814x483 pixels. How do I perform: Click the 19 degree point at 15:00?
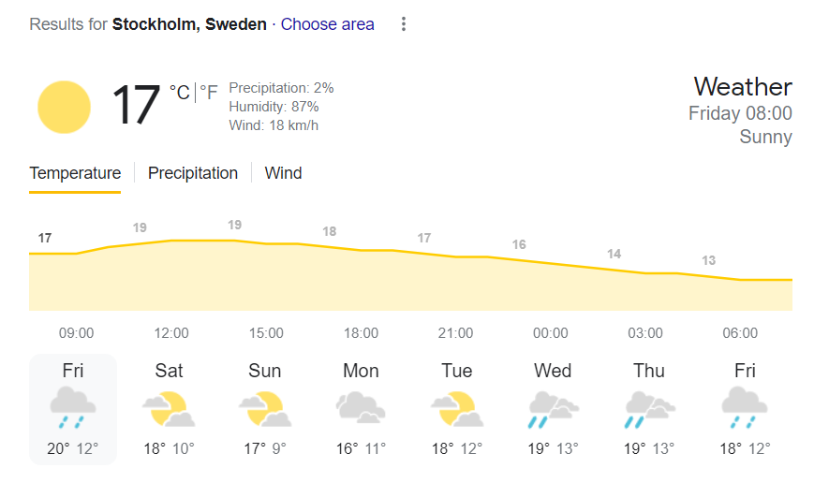(235, 225)
